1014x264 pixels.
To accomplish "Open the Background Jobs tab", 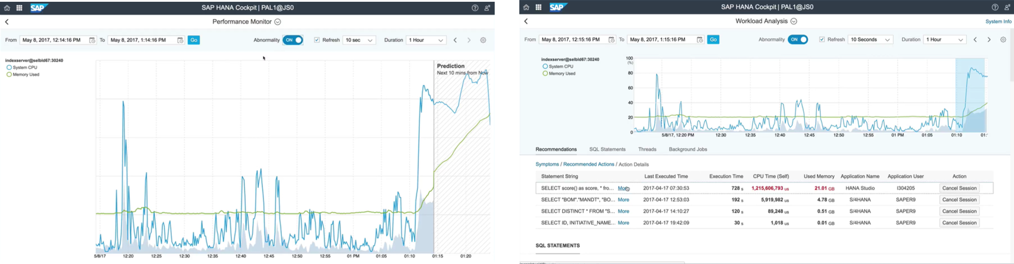I will [x=688, y=149].
